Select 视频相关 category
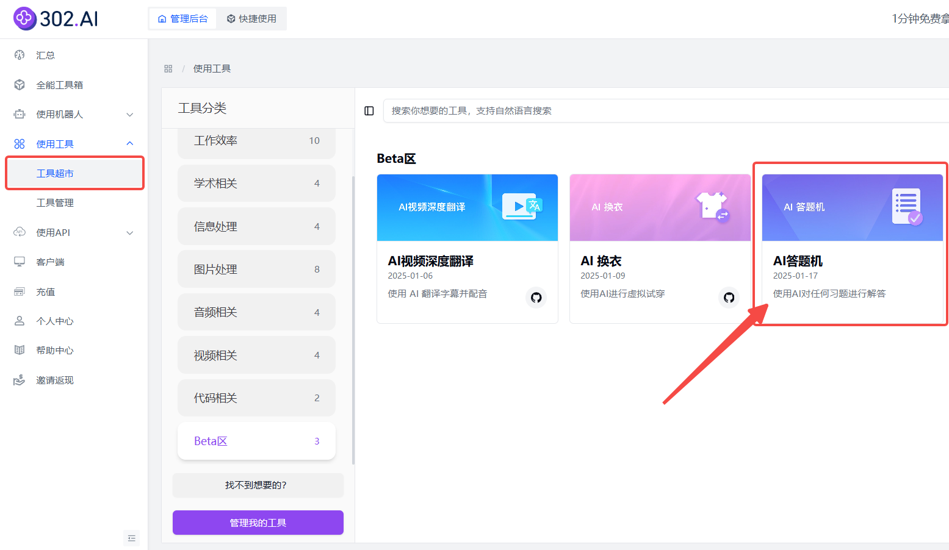949x550 pixels. point(256,355)
